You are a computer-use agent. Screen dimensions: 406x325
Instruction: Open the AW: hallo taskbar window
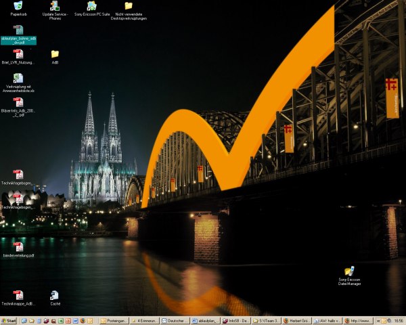(327, 320)
